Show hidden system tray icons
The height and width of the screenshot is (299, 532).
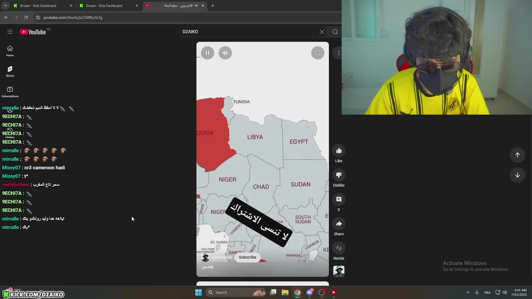pos(468,292)
